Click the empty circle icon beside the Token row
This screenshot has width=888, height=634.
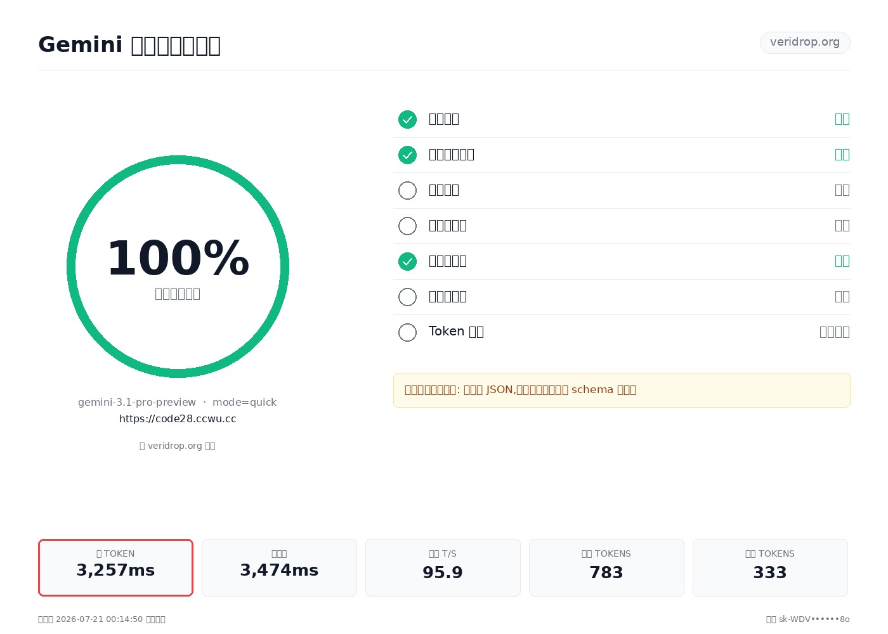pyautogui.click(x=407, y=332)
